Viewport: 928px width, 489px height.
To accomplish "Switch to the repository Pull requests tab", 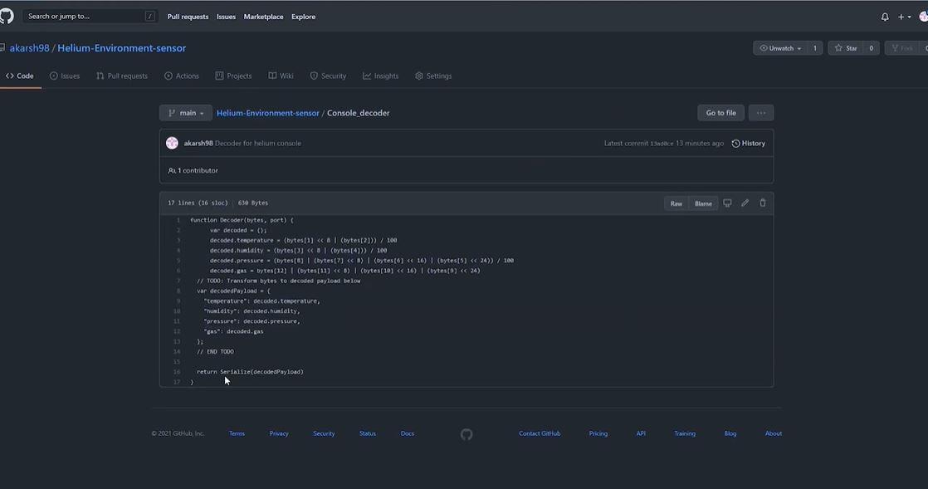I will [122, 76].
